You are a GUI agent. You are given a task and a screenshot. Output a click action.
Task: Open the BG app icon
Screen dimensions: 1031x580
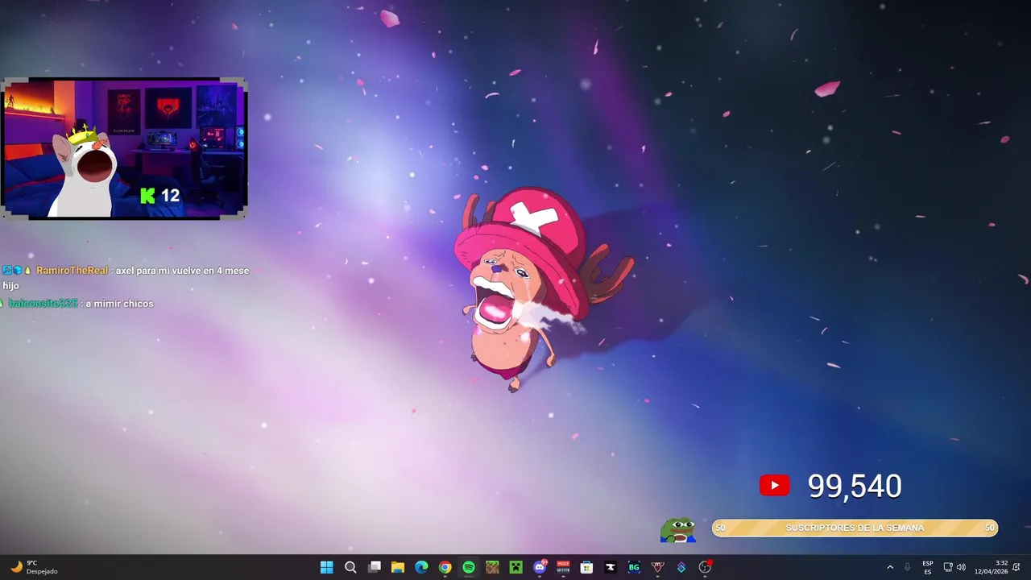tap(634, 567)
